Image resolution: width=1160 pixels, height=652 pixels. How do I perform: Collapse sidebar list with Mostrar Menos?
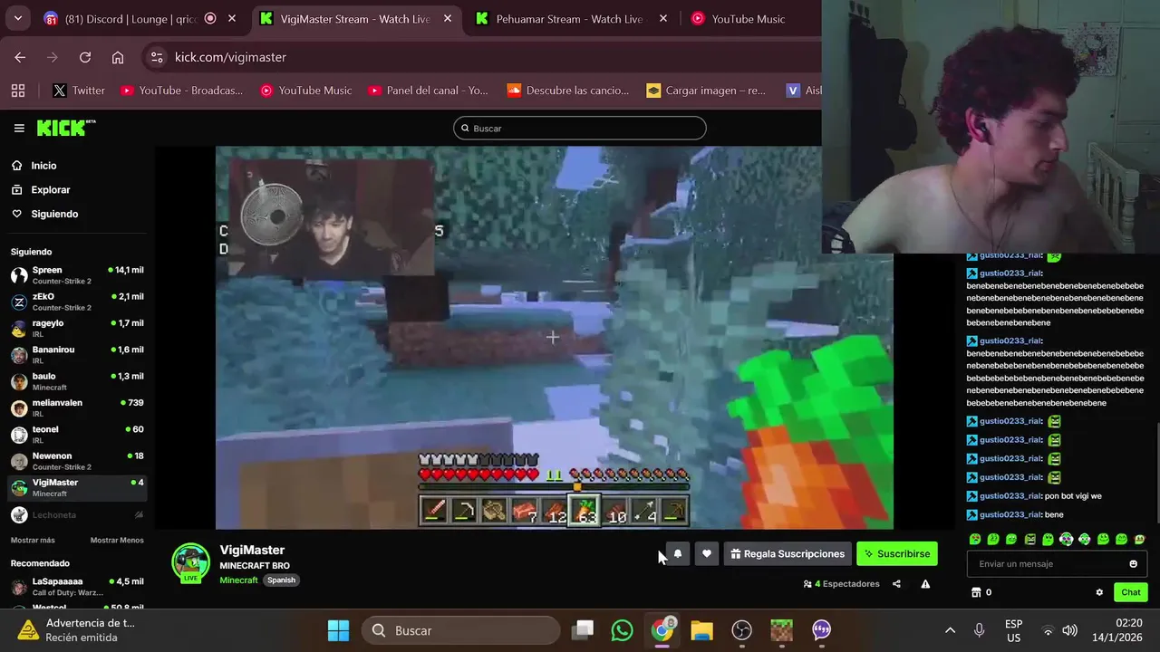117,541
